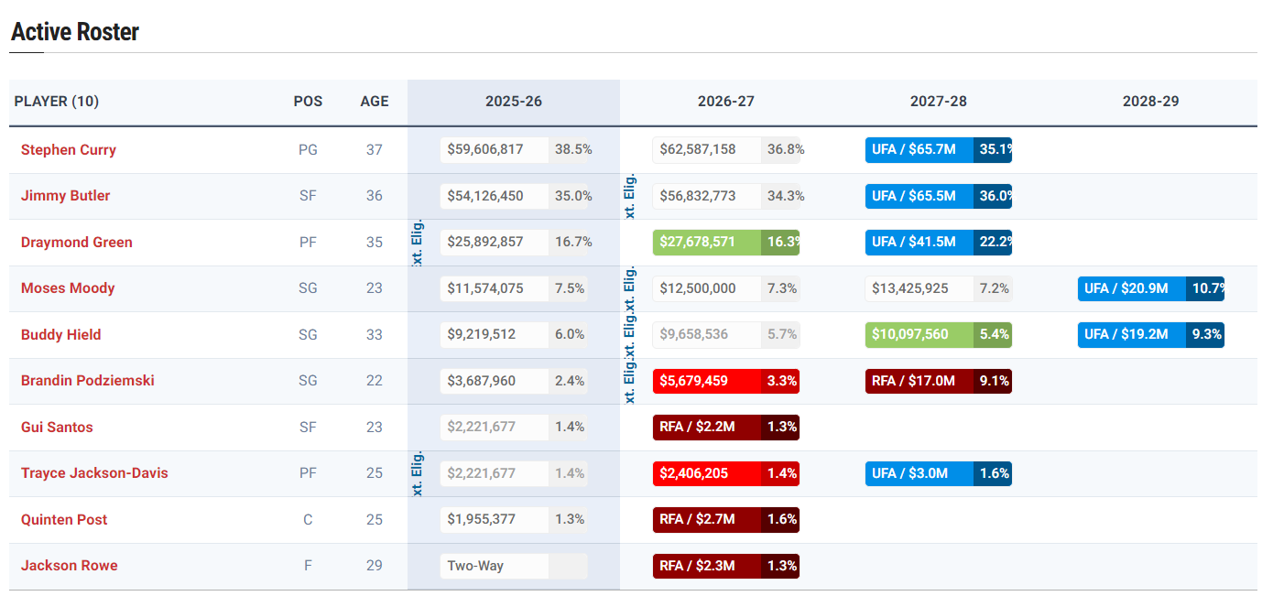
Task: Select the Trayce Jackson-Davis player link
Action: pyautogui.click(x=94, y=473)
